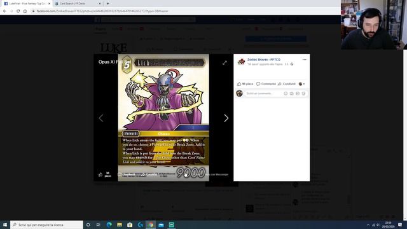Image resolution: width=407 pixels, height=229 pixels.
Task: Close the LukeFinal Facebook tab
Action: pyautogui.click(x=49, y=4)
